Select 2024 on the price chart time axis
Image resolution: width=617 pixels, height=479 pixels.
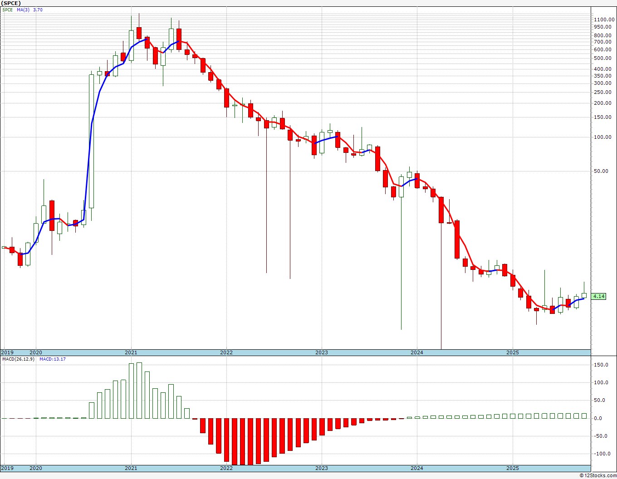click(416, 352)
